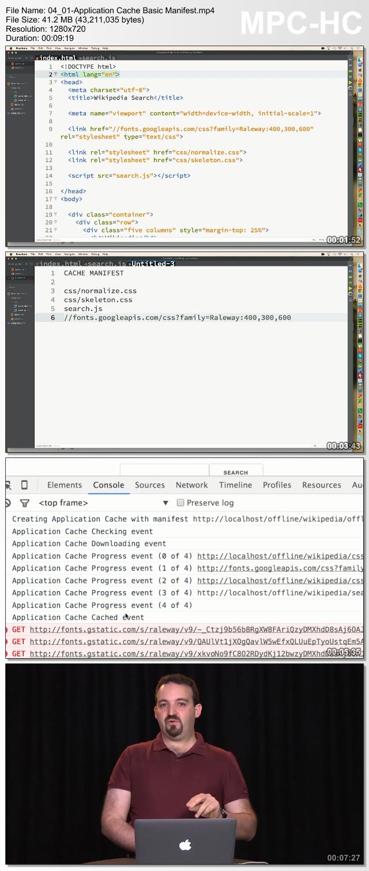Open the Timeline tab in DevTools
Viewport: 369px width, 871px height.
pos(235,485)
